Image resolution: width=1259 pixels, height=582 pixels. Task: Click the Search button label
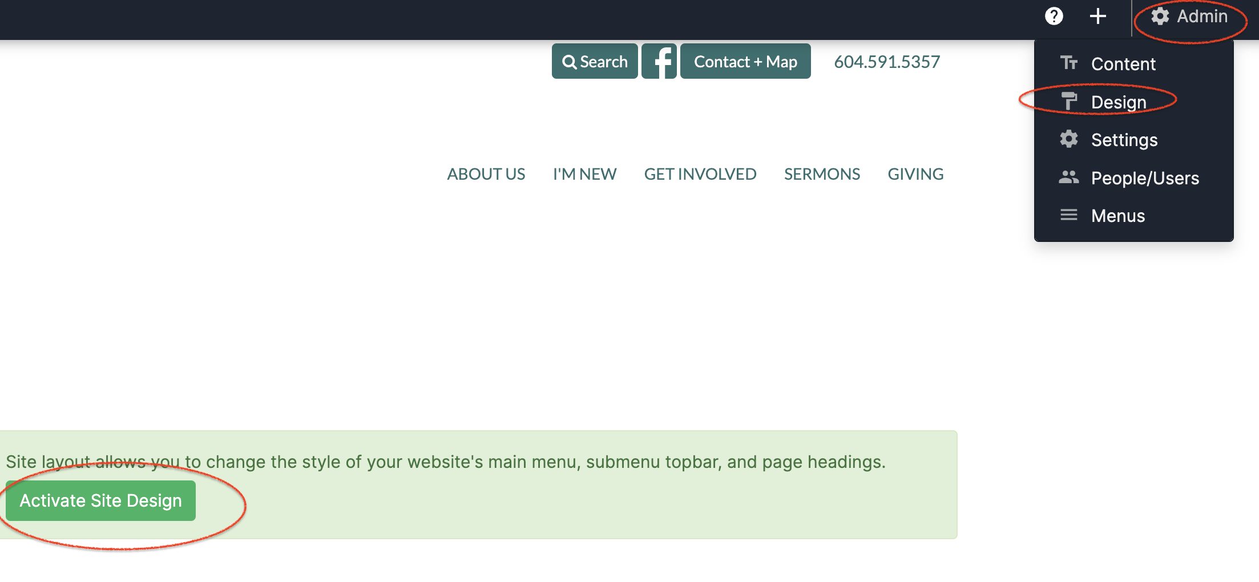coord(604,62)
